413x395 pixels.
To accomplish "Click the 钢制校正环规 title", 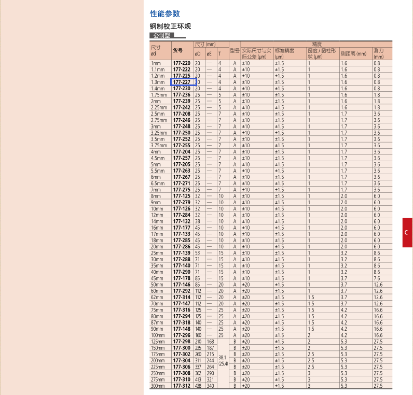I will [170, 26].
